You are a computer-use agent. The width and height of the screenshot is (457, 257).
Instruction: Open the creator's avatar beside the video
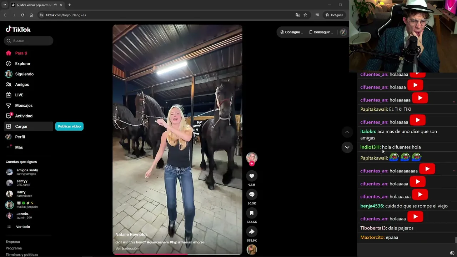pos(252,157)
